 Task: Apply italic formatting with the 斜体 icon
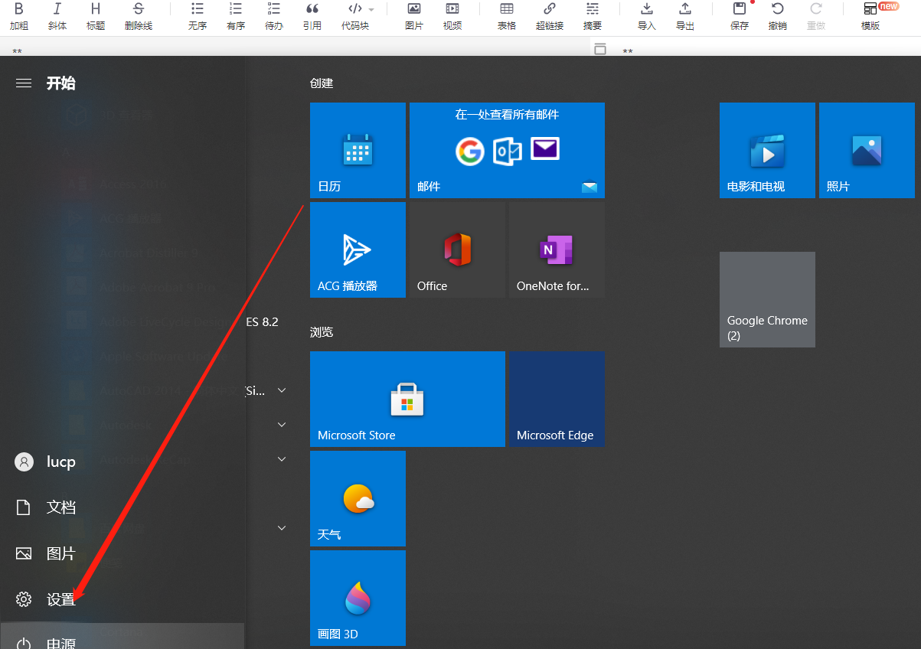coord(57,17)
